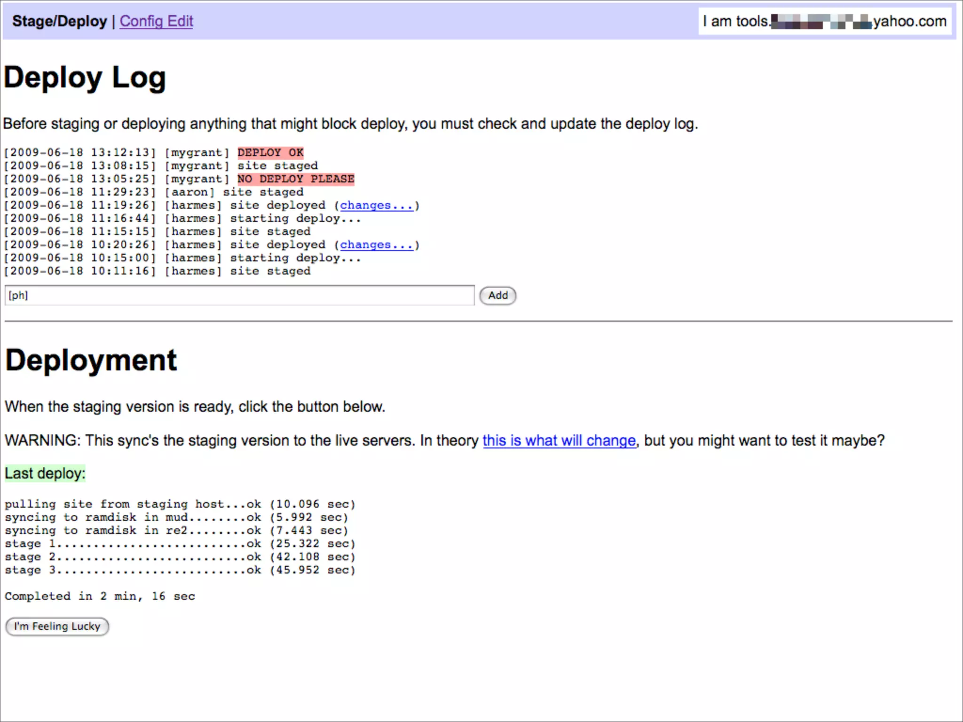Click the NO DEPLOY PLEASE highlighted entry

click(295, 179)
